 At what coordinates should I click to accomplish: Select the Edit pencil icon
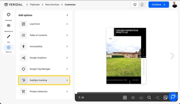9,37
